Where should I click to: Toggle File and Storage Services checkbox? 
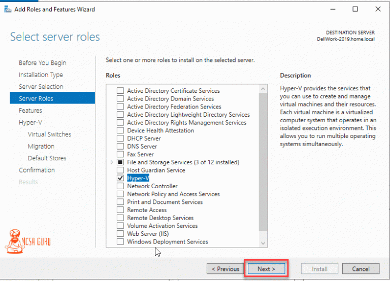(120, 162)
